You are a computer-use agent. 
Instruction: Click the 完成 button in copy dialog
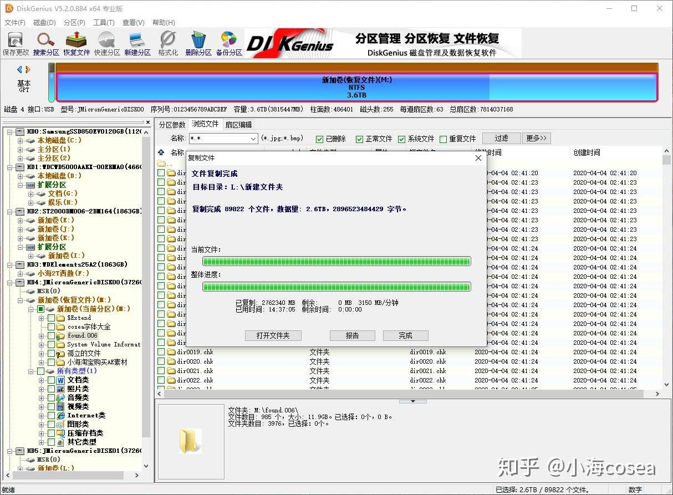pyautogui.click(x=405, y=335)
